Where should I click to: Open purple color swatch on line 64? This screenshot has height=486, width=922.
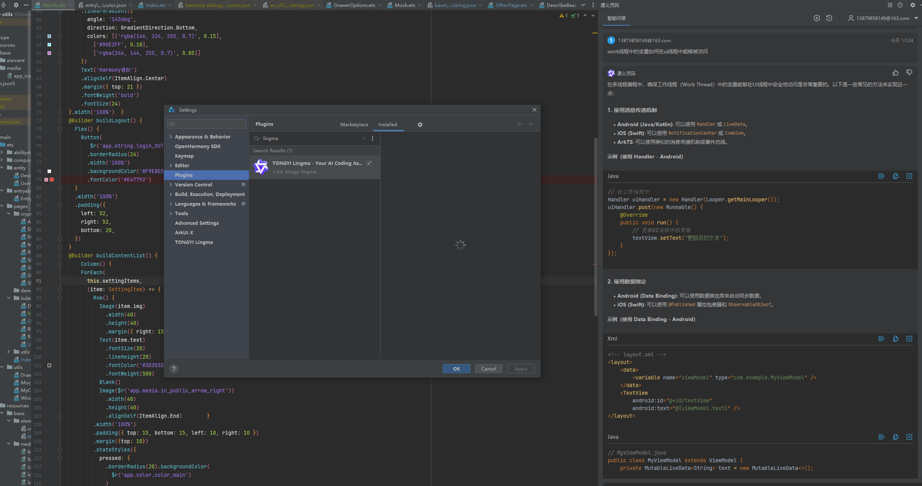tap(49, 53)
